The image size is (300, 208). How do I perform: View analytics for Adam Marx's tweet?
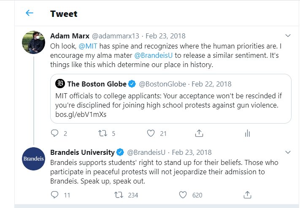tap(247, 133)
